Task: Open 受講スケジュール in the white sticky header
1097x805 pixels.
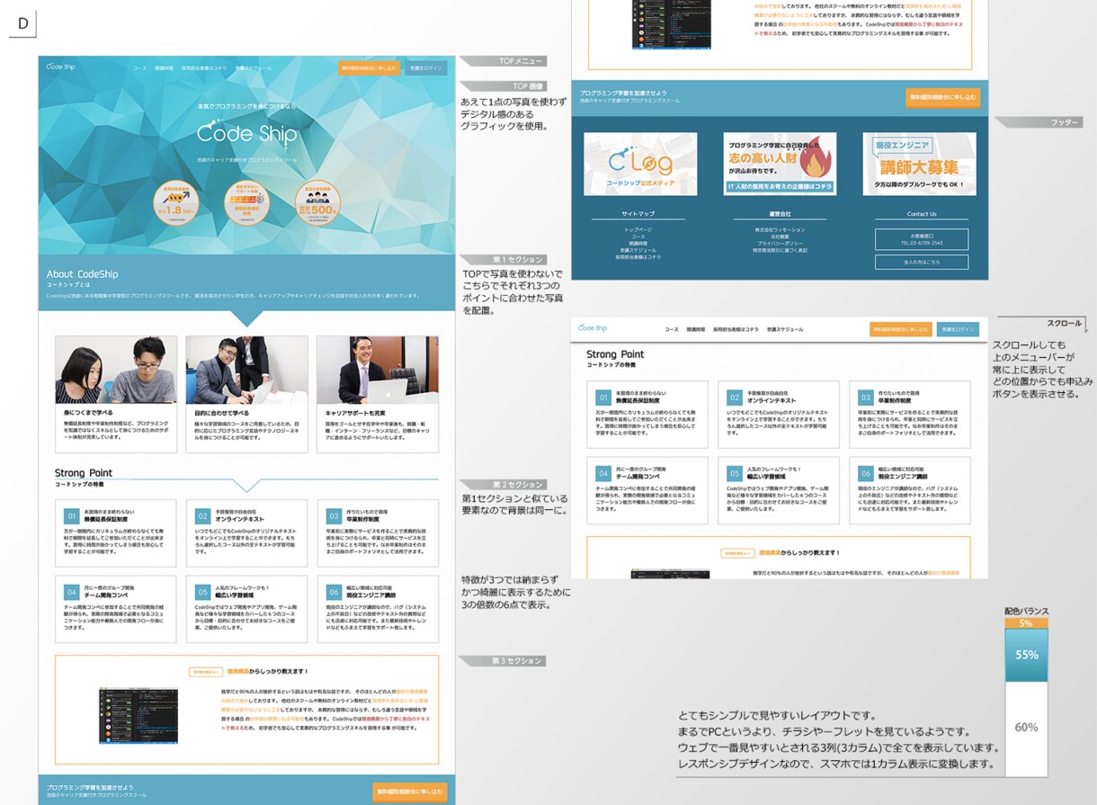Action: (x=785, y=330)
